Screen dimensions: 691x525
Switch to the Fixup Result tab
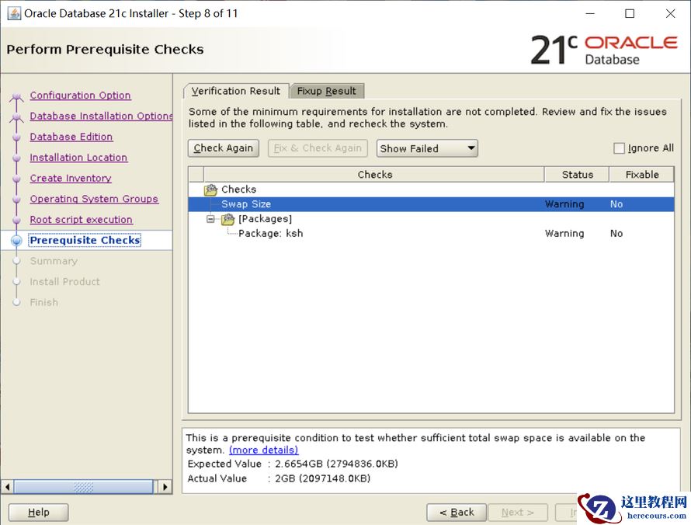(327, 91)
